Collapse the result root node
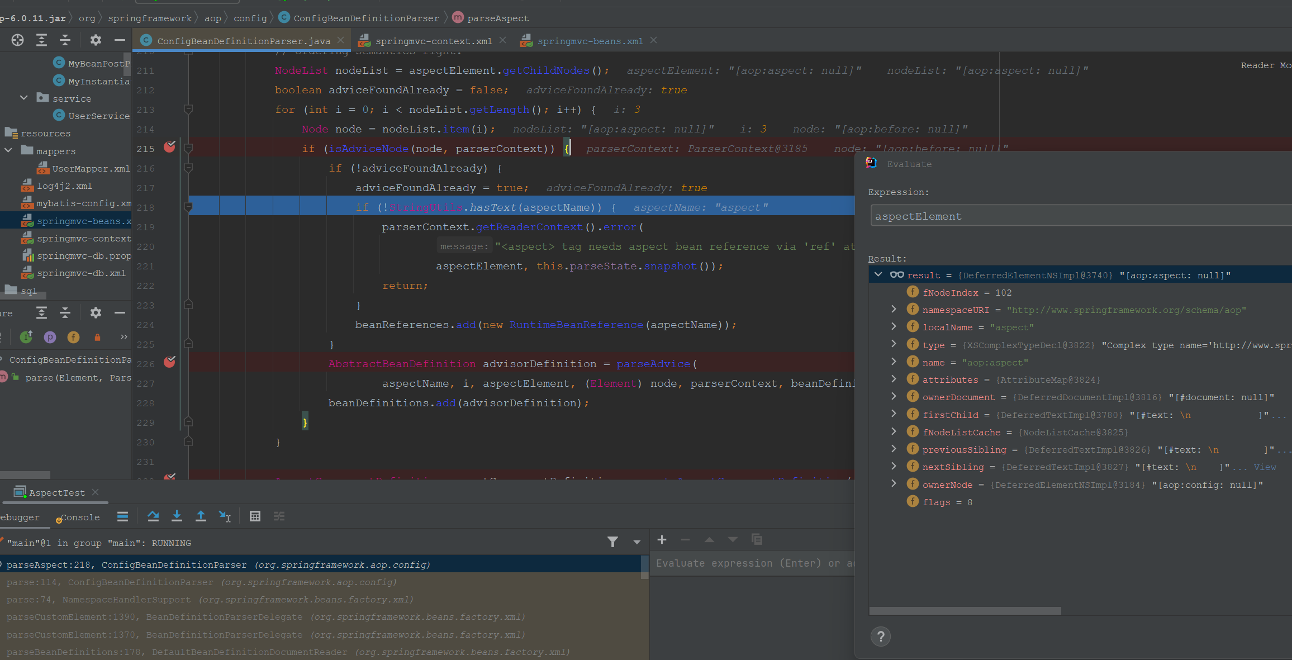The height and width of the screenshot is (660, 1292). [x=878, y=274]
